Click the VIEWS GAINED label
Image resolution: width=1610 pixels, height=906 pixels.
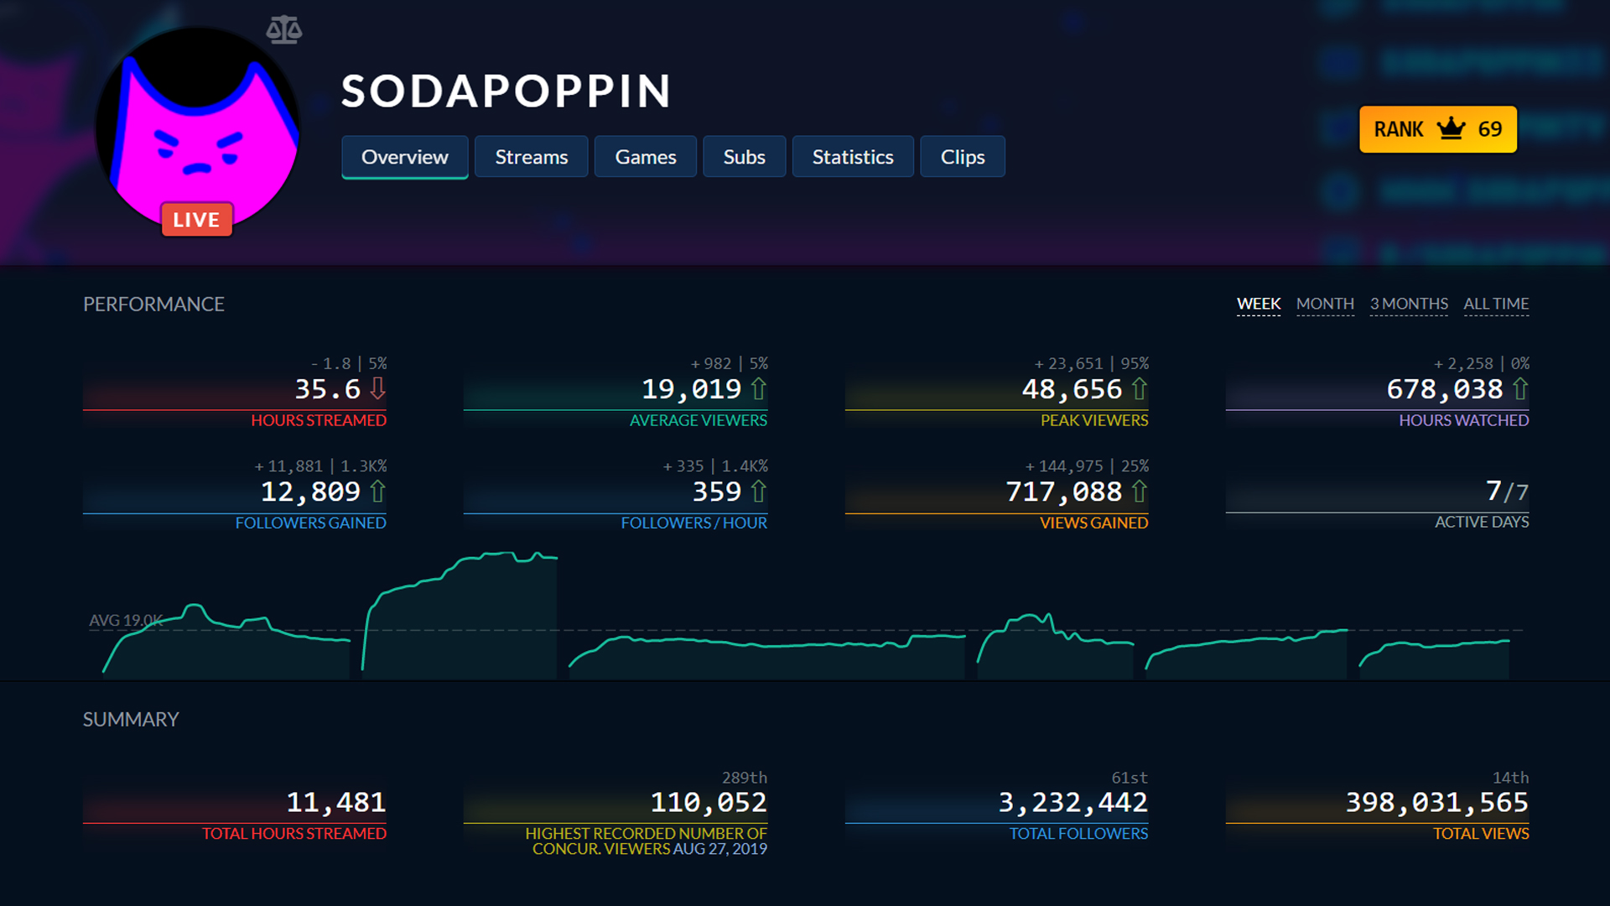point(1094,523)
